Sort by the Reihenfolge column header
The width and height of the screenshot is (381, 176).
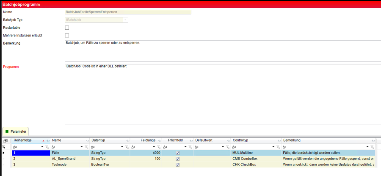(25, 140)
